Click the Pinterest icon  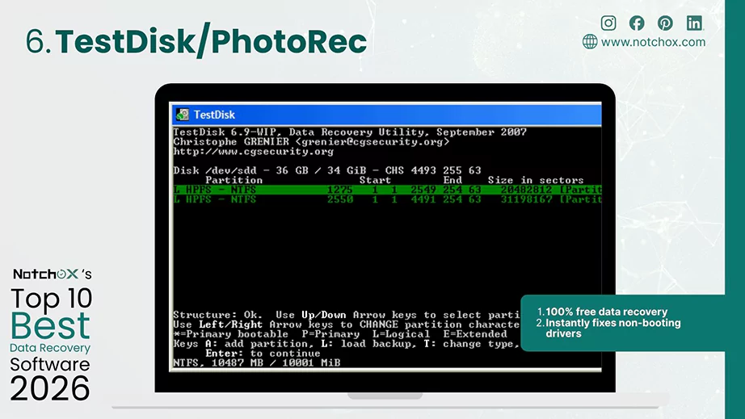(665, 23)
